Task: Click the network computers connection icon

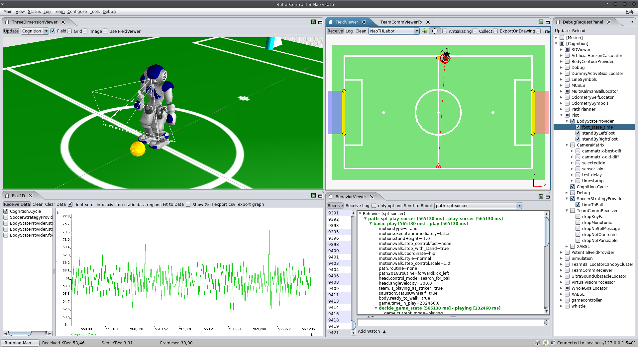Action: [553, 343]
